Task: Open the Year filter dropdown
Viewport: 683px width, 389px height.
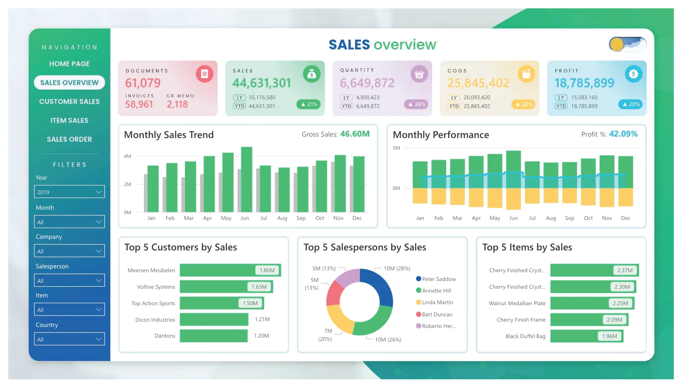Action: pos(70,192)
